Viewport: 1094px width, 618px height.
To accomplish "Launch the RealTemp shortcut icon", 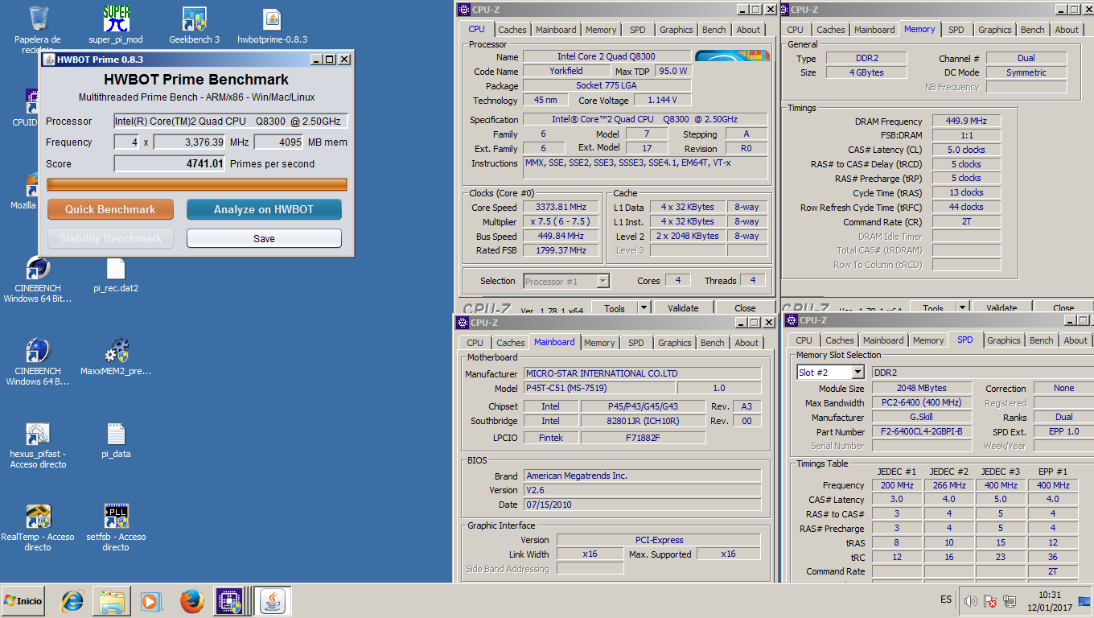I will tap(38, 517).
